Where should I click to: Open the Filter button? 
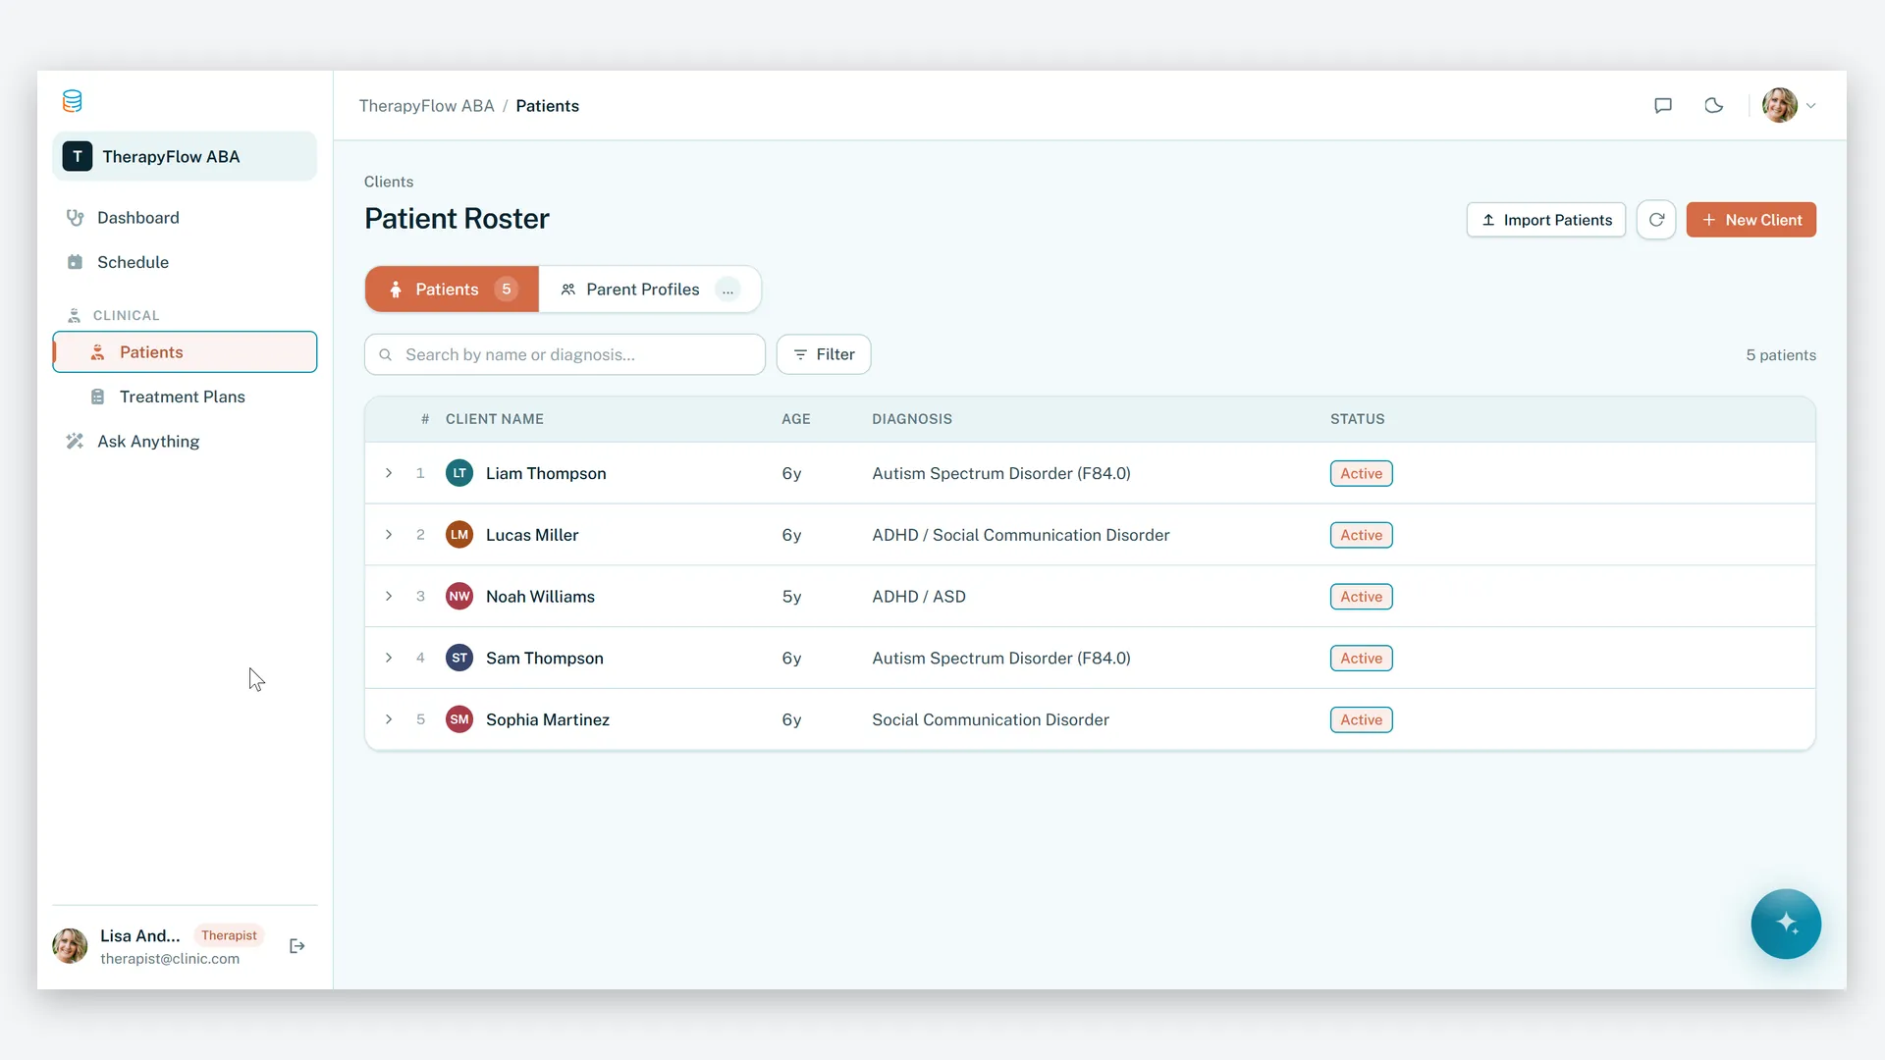pos(824,354)
